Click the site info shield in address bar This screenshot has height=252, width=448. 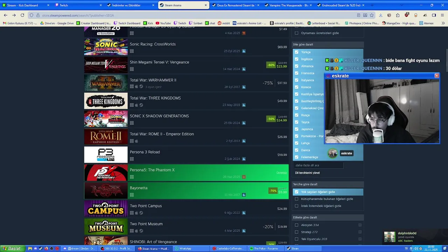click(x=31, y=15)
